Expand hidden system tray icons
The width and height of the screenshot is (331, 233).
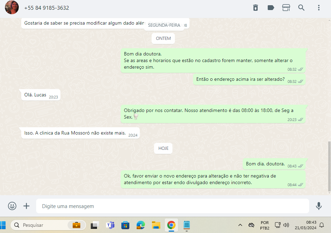(x=240, y=225)
